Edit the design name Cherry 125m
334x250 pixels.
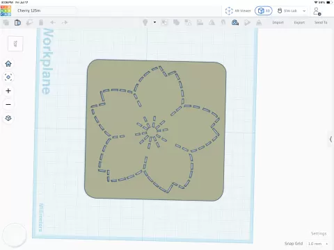(47, 10)
